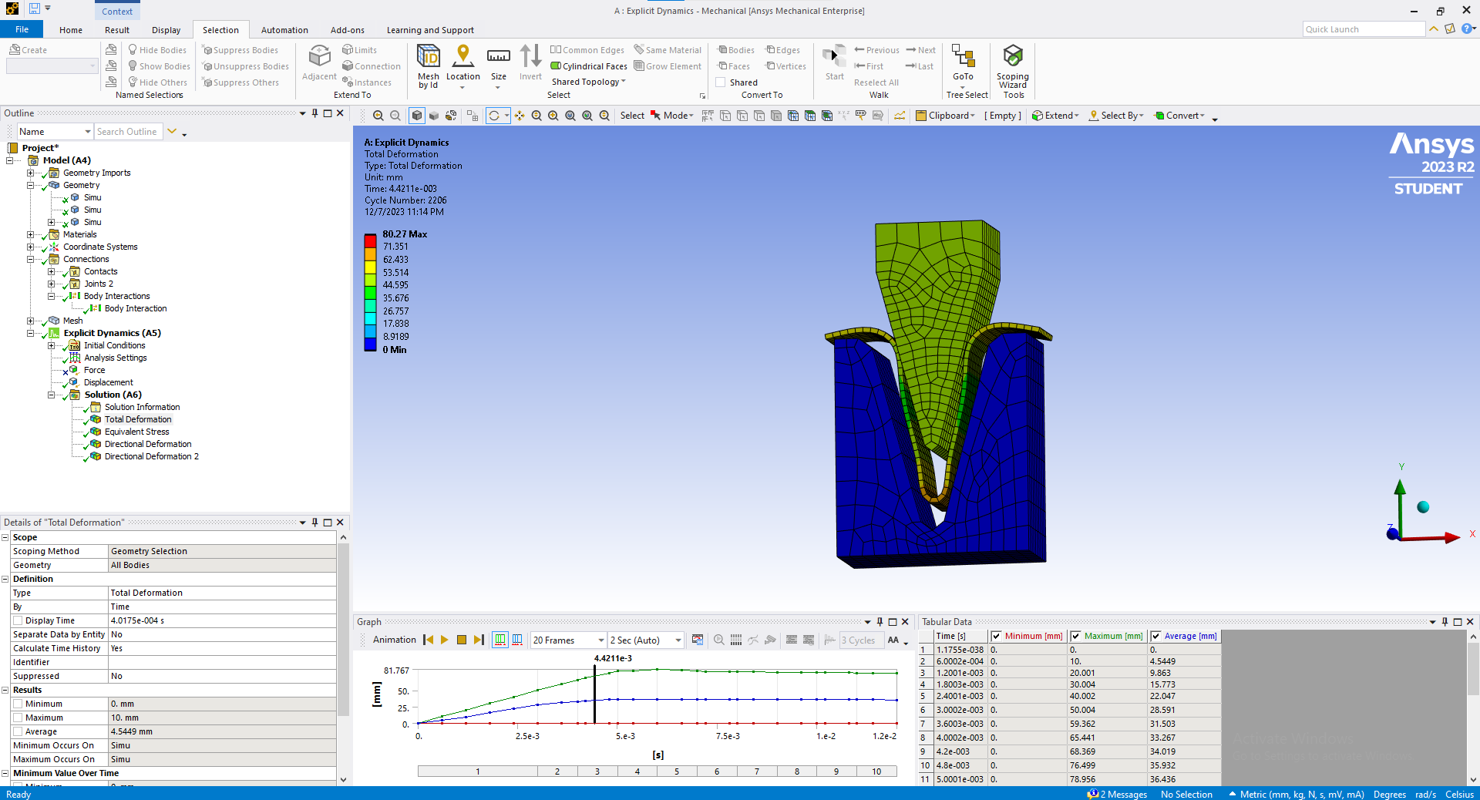This screenshot has height=800, width=1480.
Task: Click the Size selection icon
Action: click(499, 66)
